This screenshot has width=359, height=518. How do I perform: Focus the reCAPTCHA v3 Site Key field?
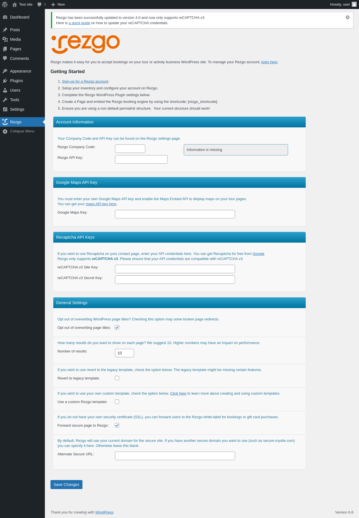[x=175, y=269]
